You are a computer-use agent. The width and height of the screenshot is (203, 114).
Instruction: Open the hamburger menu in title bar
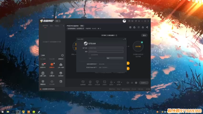pos(139,21)
